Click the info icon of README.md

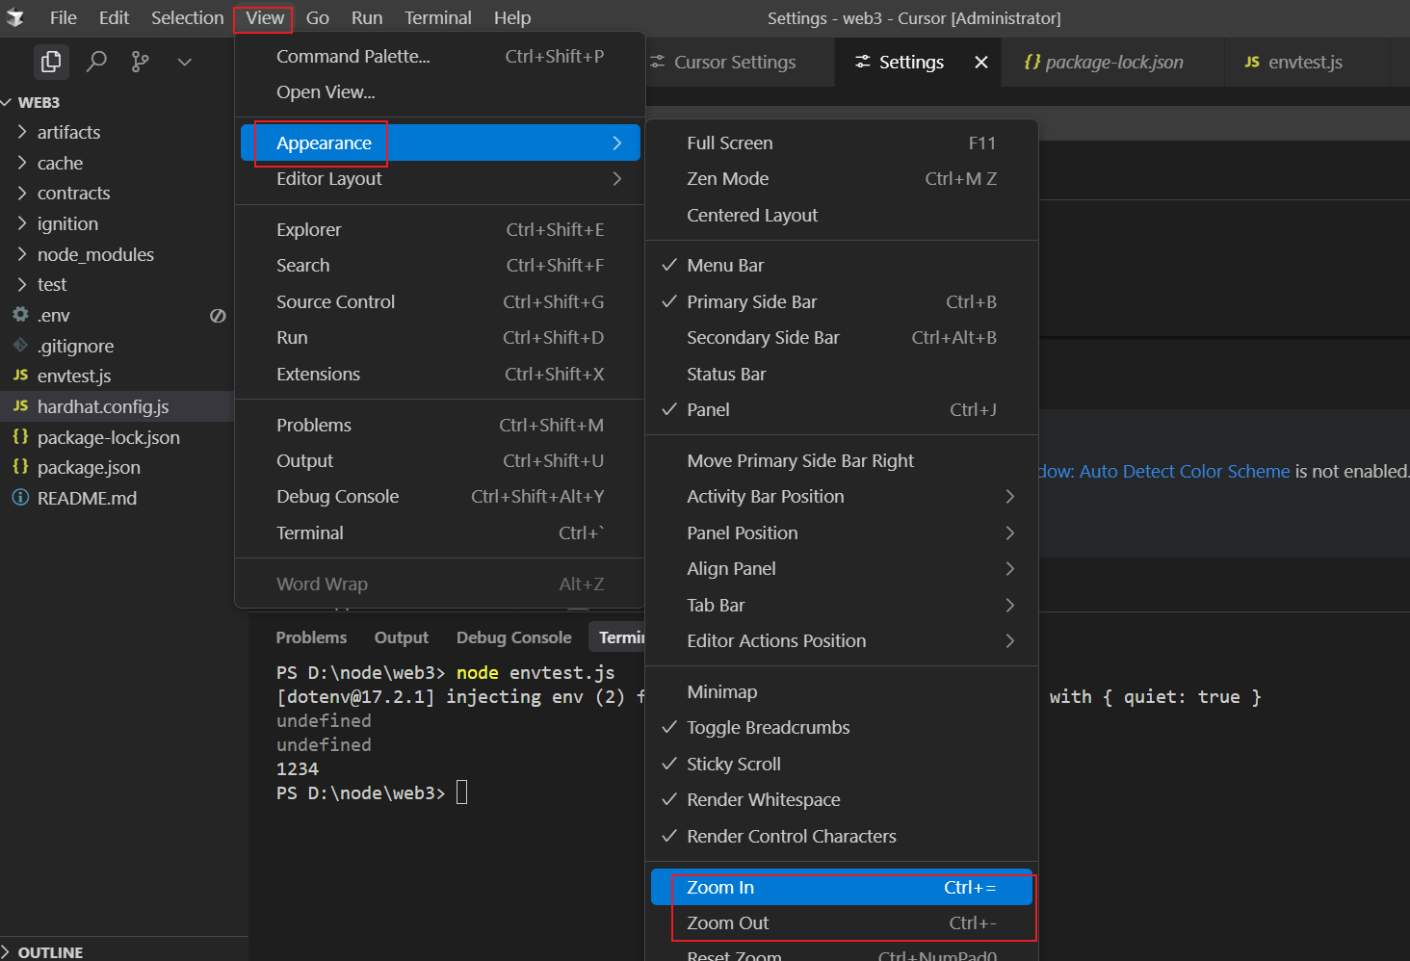click(x=20, y=498)
